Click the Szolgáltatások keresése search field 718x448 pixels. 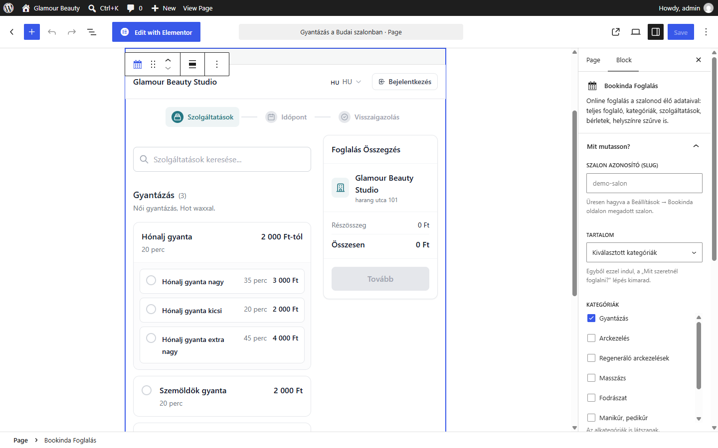(x=222, y=159)
